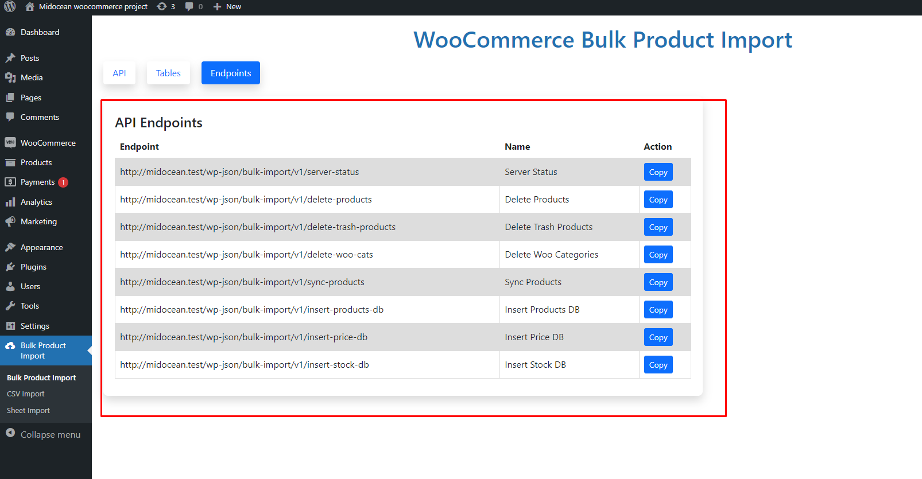Click the Collapse menu arrow icon
922x479 pixels.
[10, 433]
